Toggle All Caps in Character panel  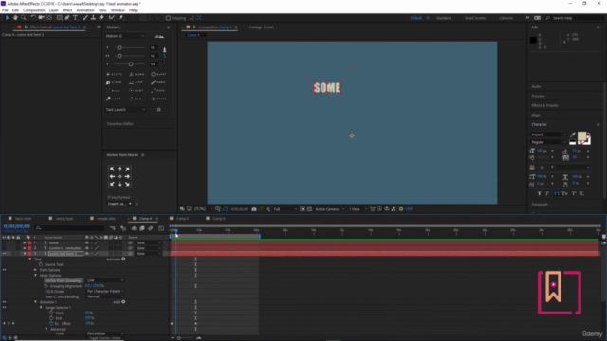(557, 193)
